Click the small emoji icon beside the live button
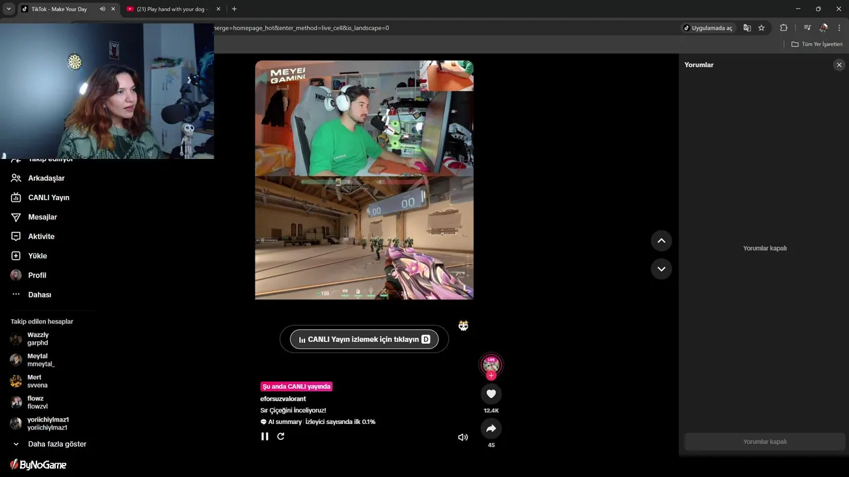The image size is (849, 477). coord(463,326)
